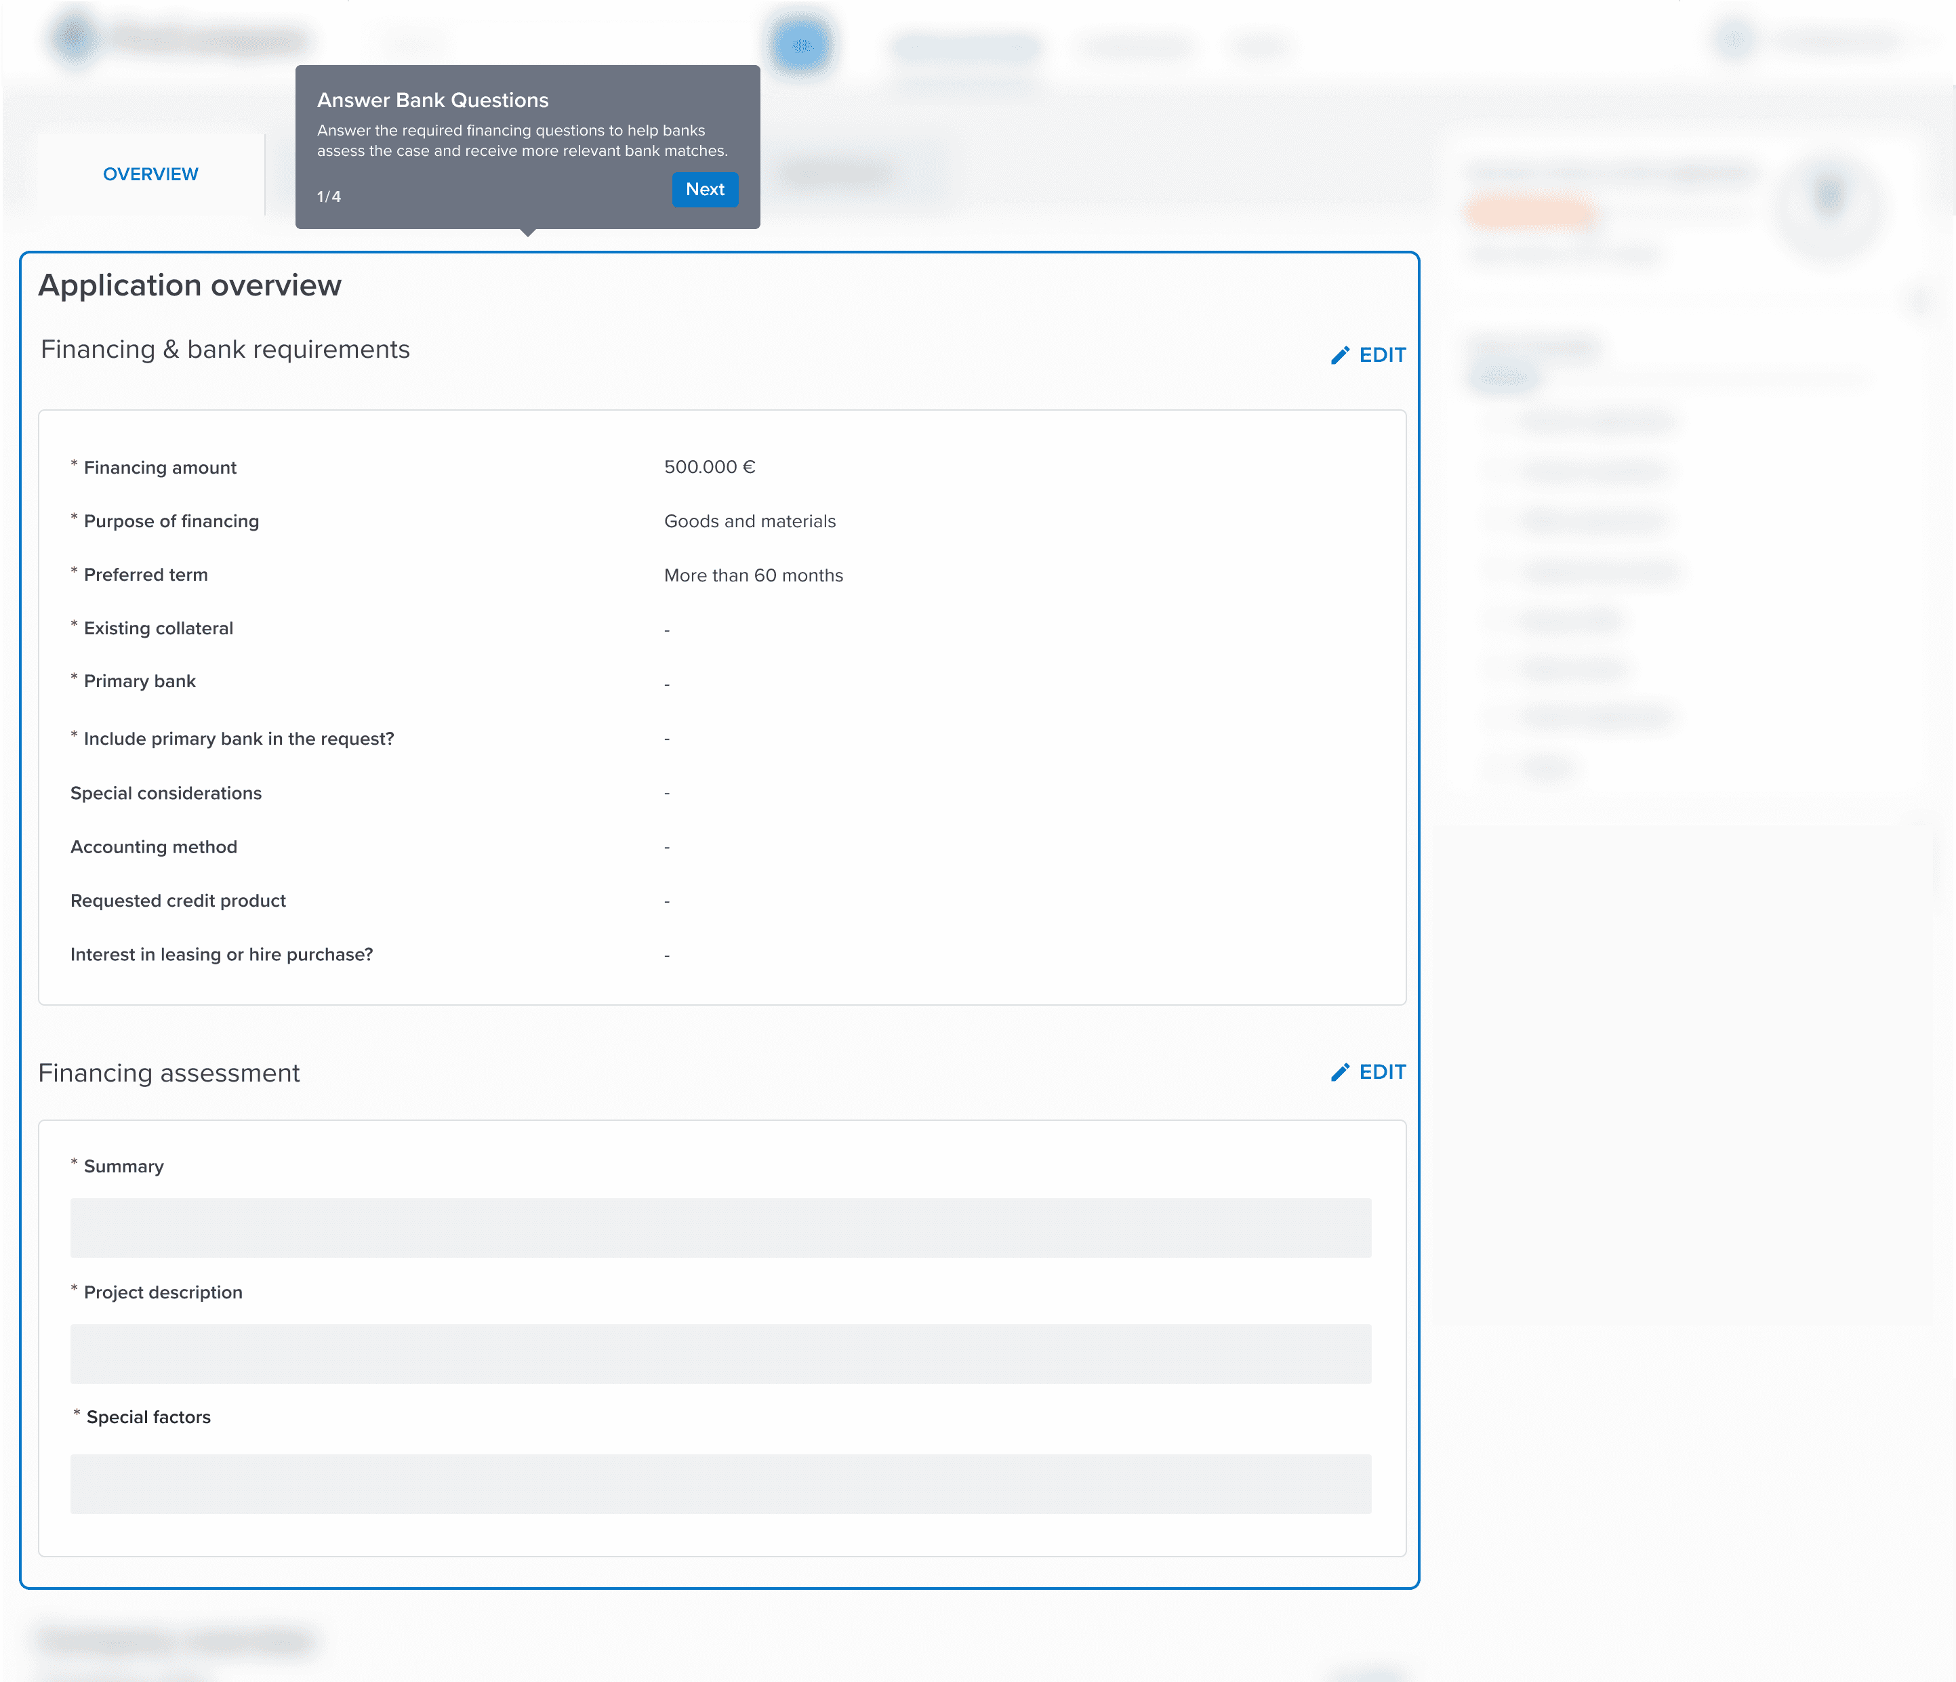
Task: Click the blurred orange status badge in right panel
Action: coord(1529,212)
